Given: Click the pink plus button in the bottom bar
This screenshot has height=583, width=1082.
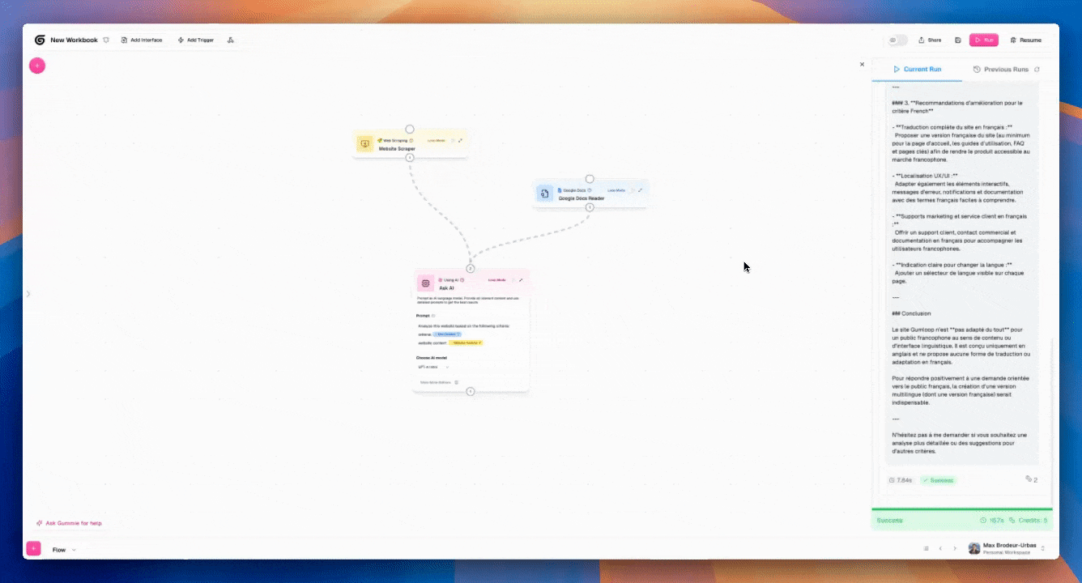Looking at the screenshot, I should point(33,548).
